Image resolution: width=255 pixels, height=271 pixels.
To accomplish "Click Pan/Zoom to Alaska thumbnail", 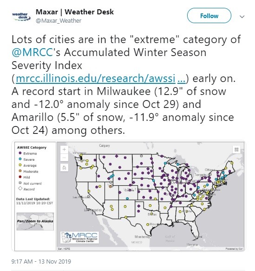I will click(35, 221).
